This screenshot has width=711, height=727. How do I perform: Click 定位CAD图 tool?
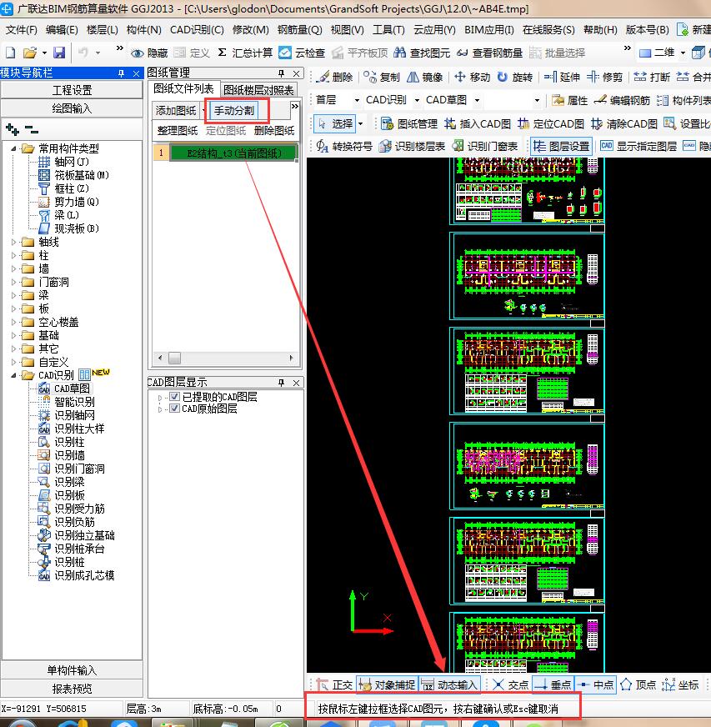click(x=551, y=123)
